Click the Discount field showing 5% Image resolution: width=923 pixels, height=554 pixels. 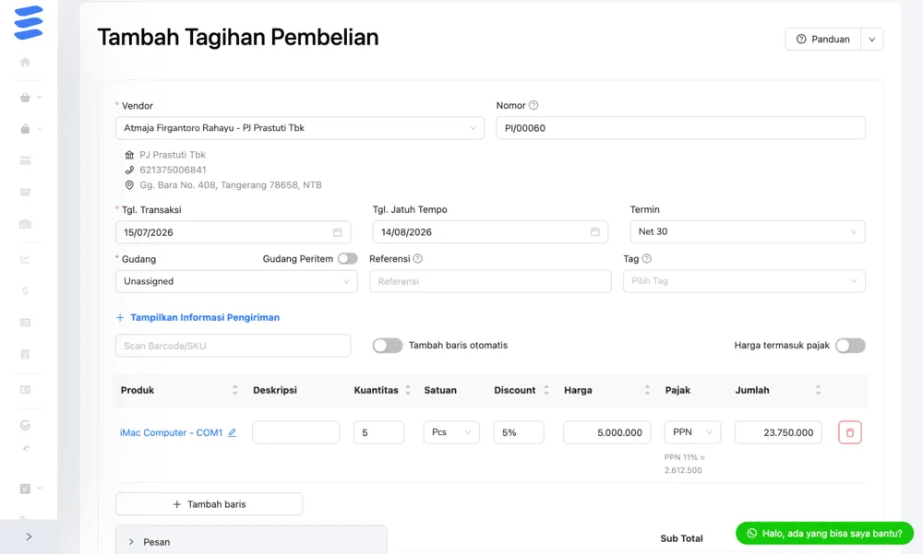[x=519, y=432]
